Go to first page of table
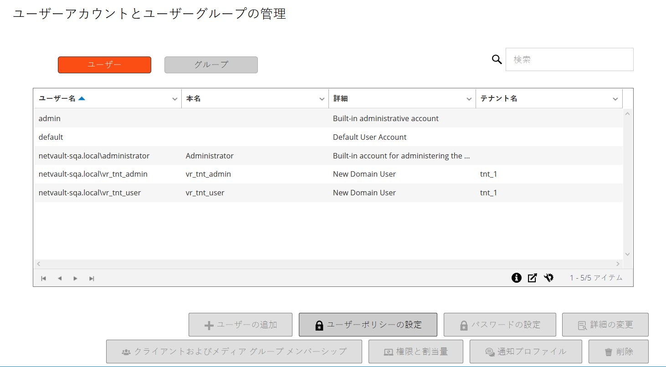The image size is (666, 367). (x=44, y=278)
